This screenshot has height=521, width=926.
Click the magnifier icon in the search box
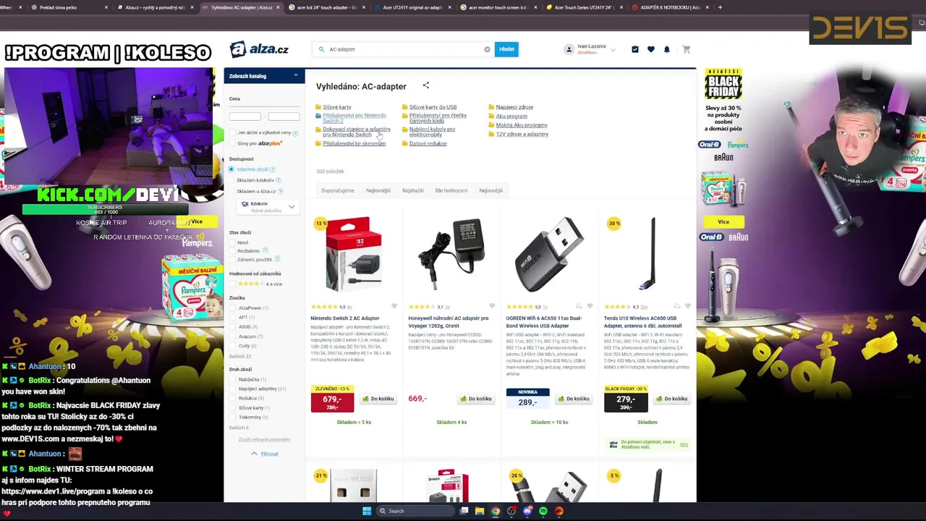tap(321, 49)
